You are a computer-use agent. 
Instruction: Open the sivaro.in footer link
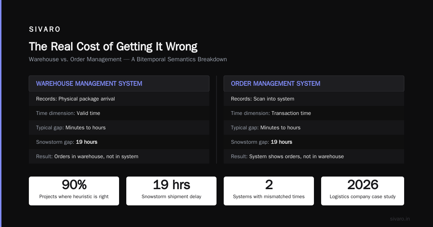tap(400, 219)
